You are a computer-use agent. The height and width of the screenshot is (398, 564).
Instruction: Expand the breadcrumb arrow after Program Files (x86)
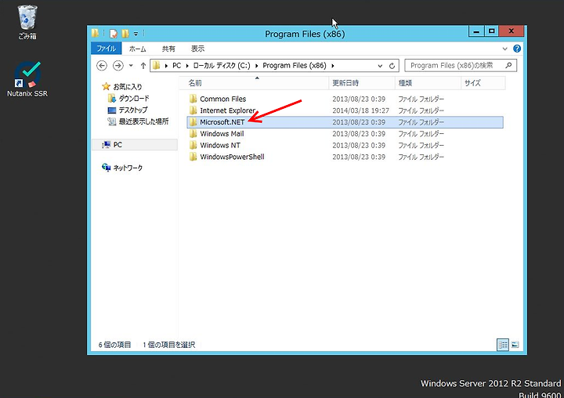click(333, 66)
